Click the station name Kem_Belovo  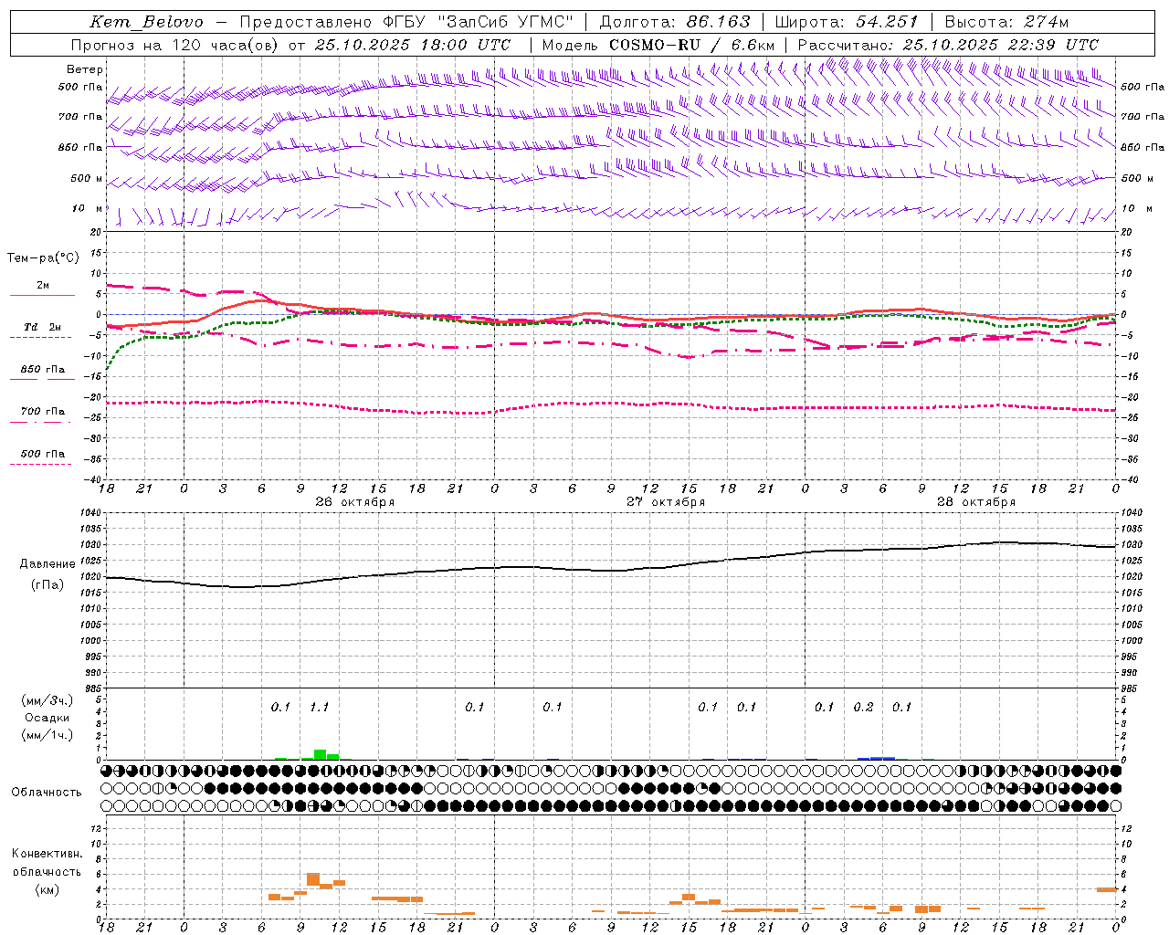pyautogui.click(x=146, y=22)
